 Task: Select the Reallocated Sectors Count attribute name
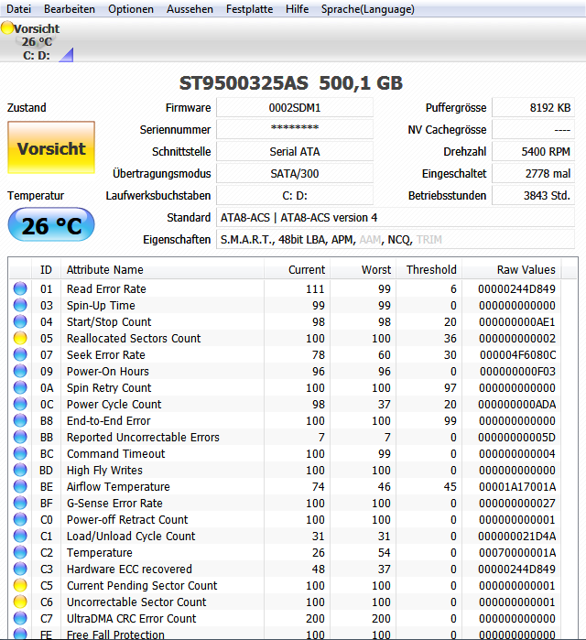tap(134, 339)
